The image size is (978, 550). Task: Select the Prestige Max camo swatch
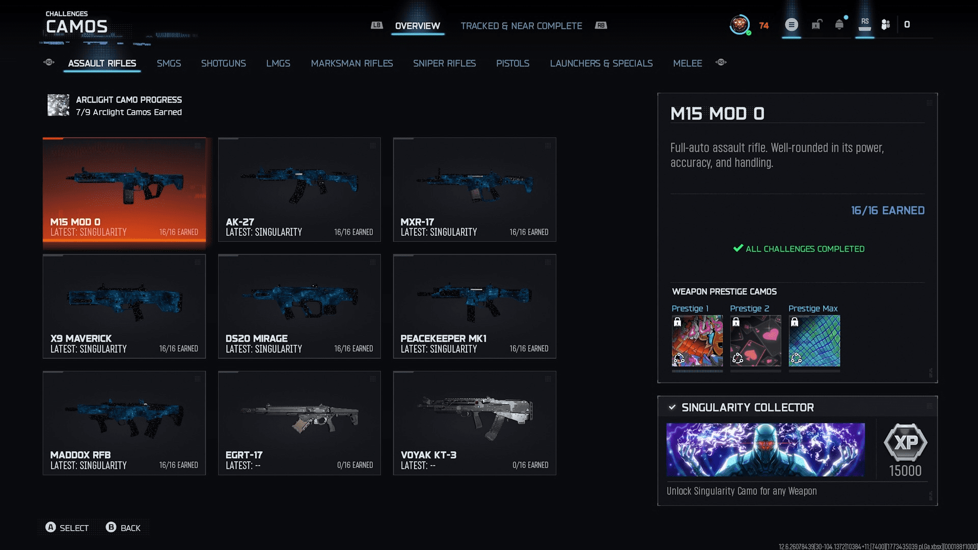814,341
